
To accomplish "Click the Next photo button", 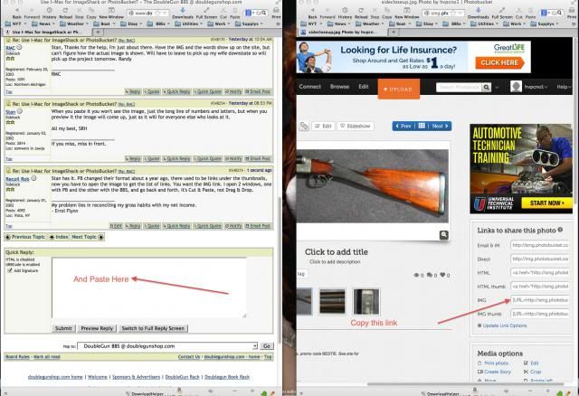I will click(x=440, y=126).
